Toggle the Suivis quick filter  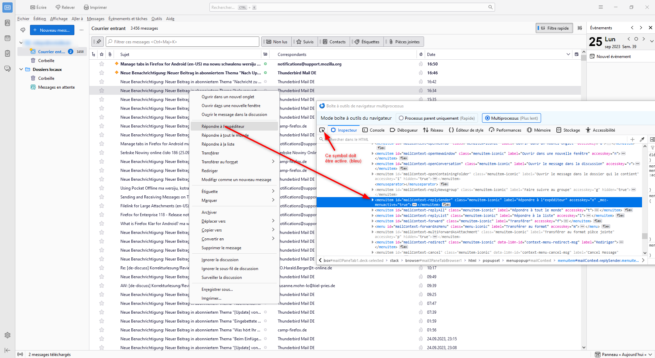[x=305, y=42]
